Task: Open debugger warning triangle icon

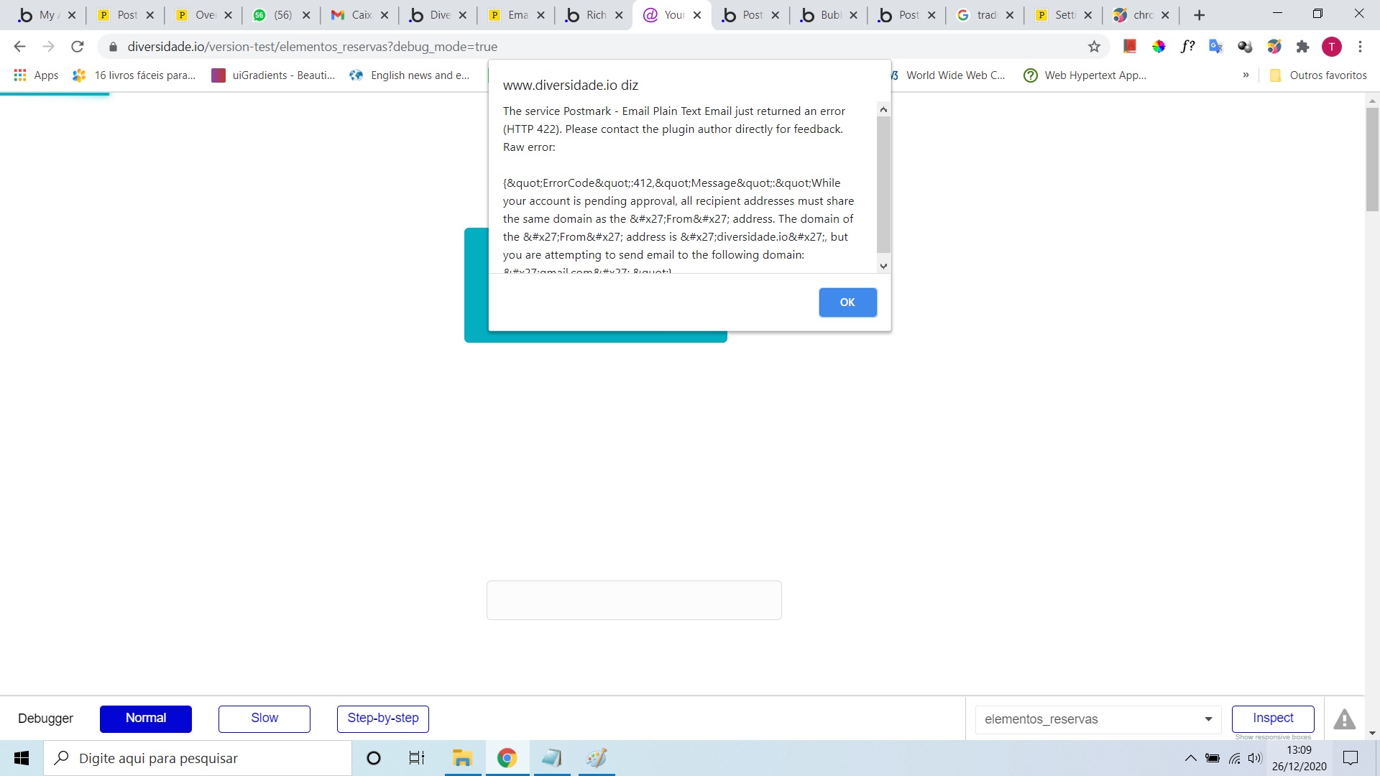Action: [x=1344, y=719]
